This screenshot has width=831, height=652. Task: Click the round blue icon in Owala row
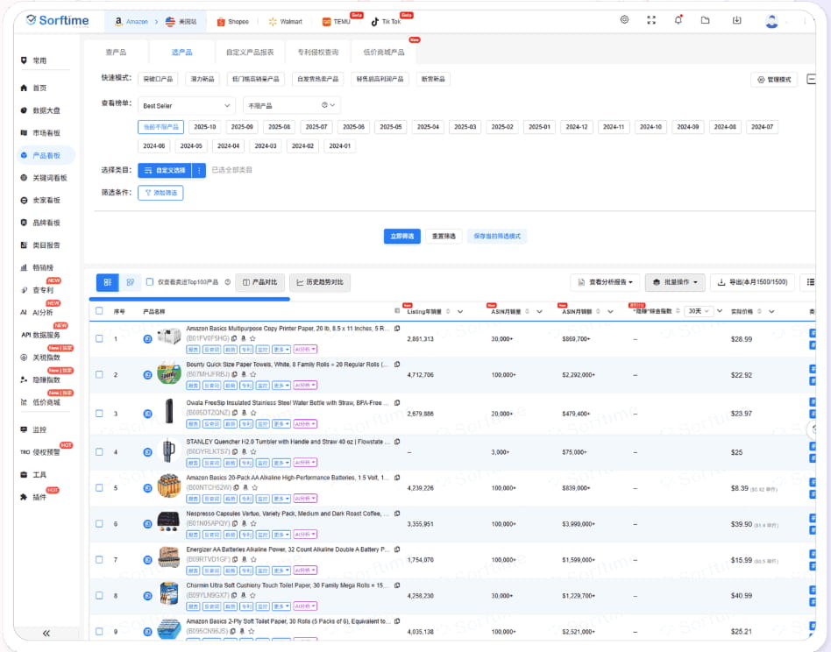click(148, 414)
